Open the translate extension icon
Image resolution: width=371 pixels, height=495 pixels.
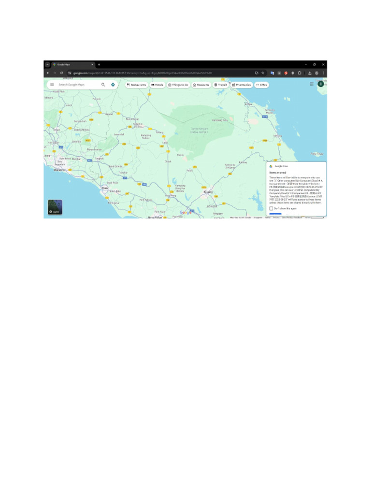272,73
